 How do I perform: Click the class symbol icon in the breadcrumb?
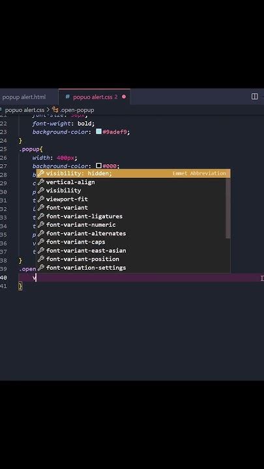click(x=55, y=110)
